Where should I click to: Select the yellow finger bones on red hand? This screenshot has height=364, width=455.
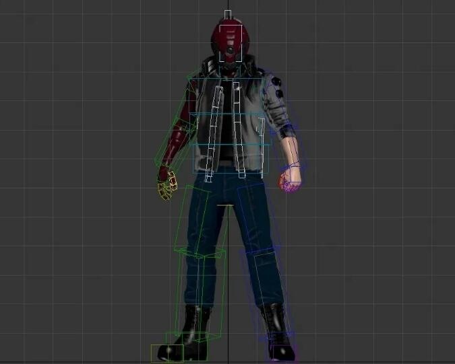[x=167, y=185]
